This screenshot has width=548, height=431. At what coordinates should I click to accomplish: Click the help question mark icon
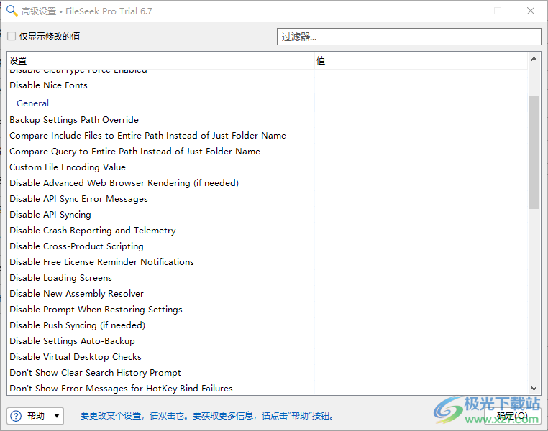coord(16,416)
